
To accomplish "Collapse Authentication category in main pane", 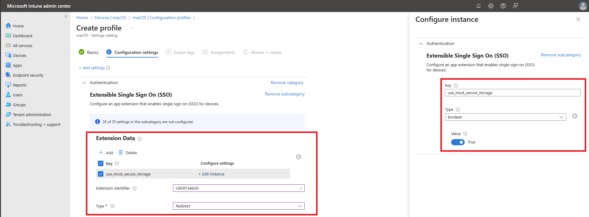I will click(84, 83).
